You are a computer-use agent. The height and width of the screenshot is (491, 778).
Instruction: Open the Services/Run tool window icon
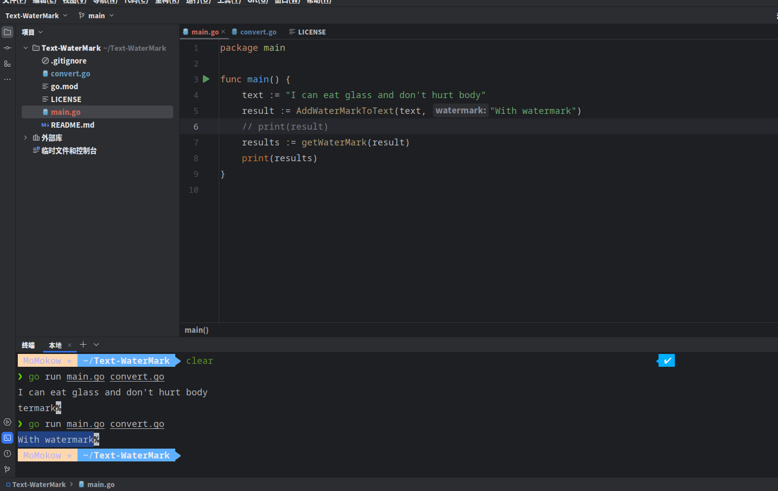coord(7,422)
